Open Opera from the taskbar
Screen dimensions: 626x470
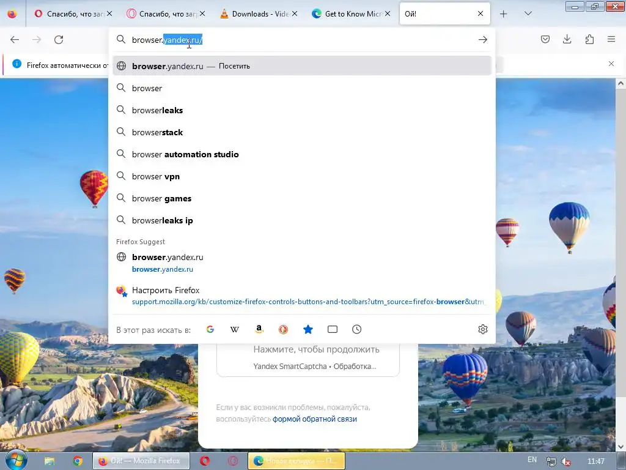(205, 461)
